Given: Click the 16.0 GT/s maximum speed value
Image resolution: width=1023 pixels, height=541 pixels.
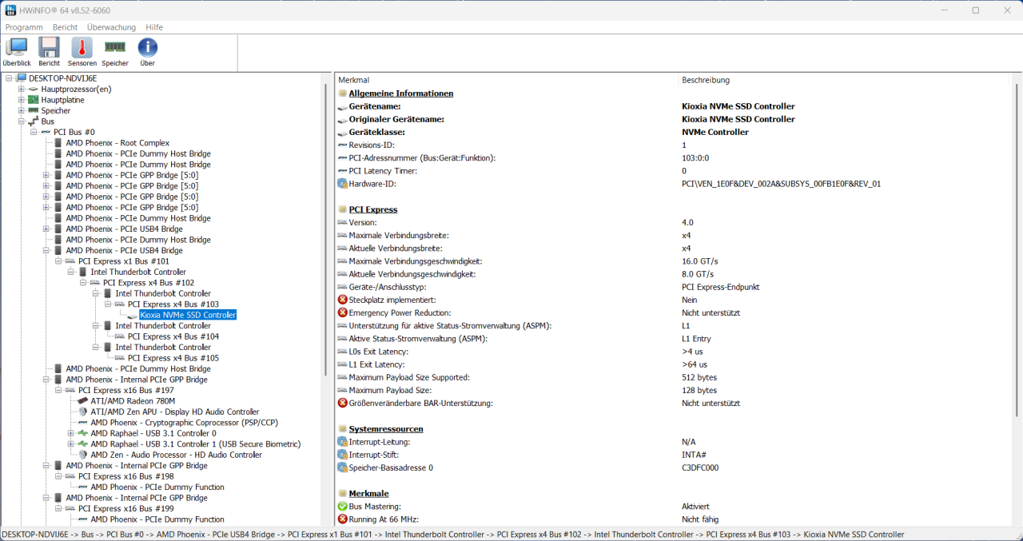Looking at the screenshot, I should (x=699, y=261).
